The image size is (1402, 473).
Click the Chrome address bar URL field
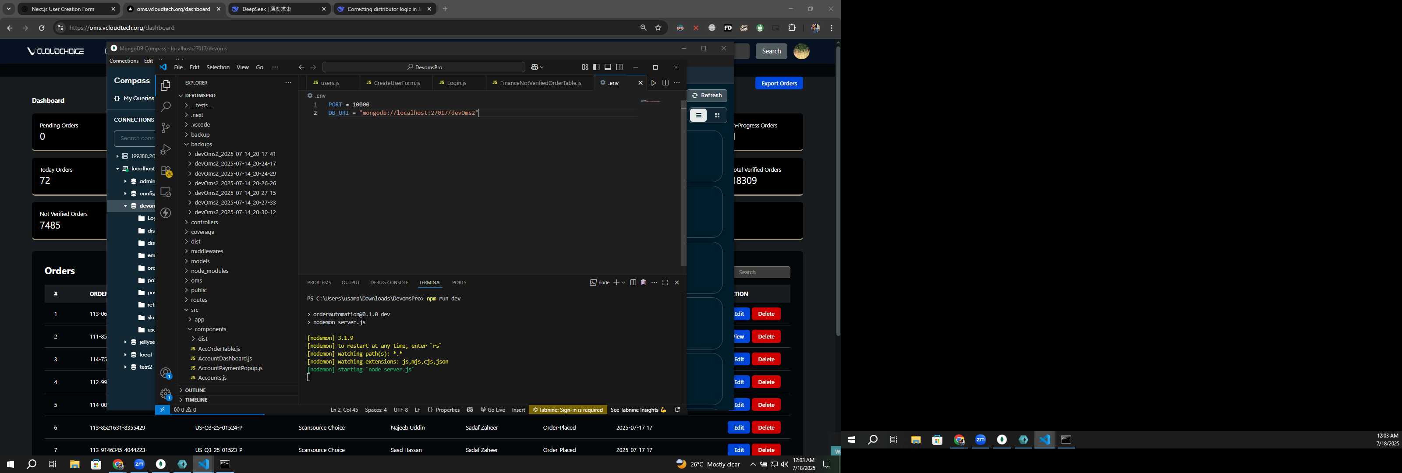[348, 28]
